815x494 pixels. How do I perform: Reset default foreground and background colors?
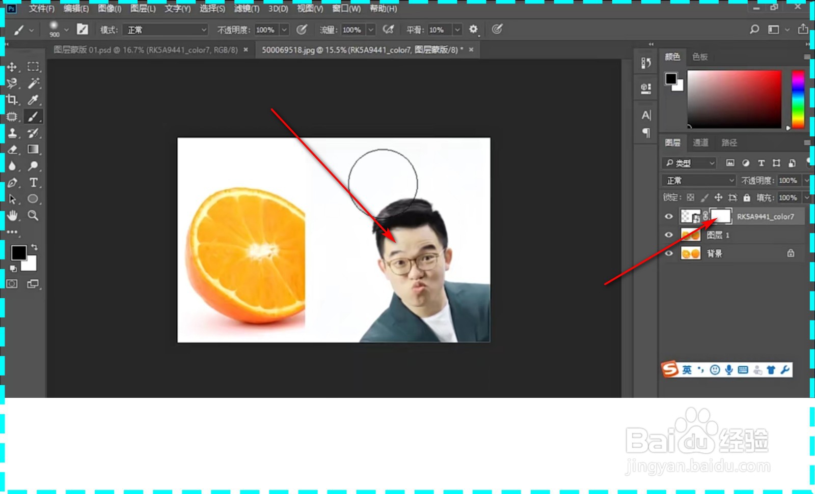(x=13, y=269)
